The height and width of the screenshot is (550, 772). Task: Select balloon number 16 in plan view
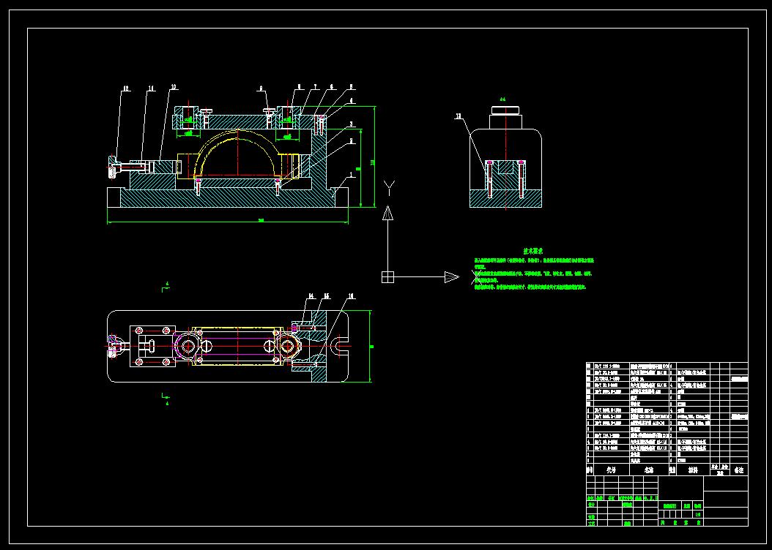[351, 296]
